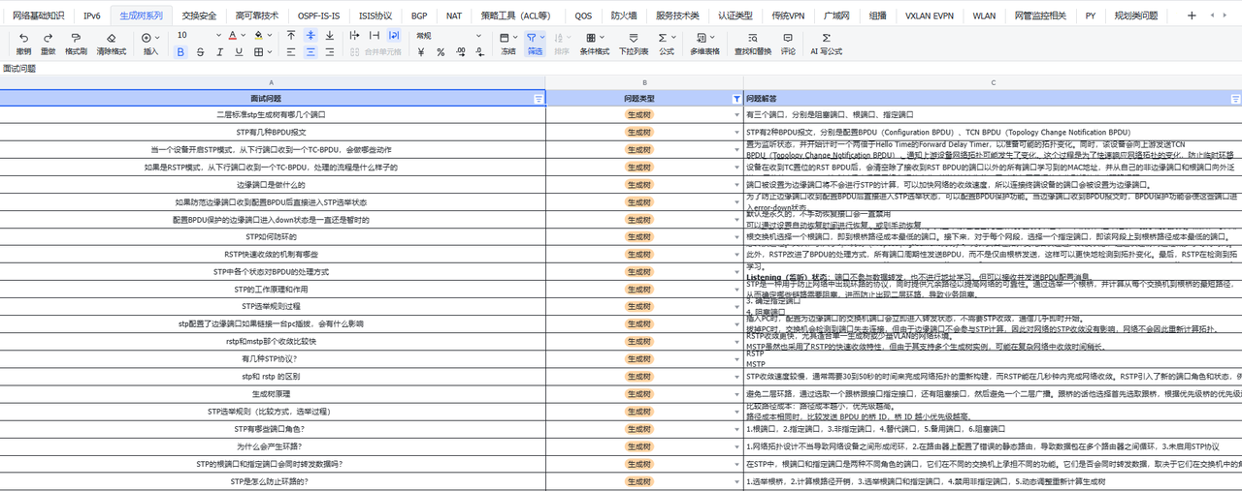Select column B header
This screenshot has height=491, width=1242.
(x=644, y=83)
